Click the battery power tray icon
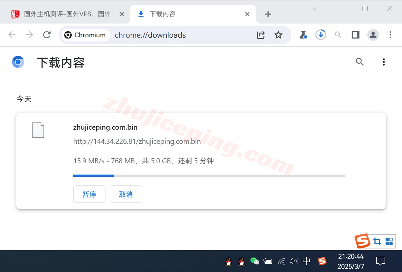Image resolution: width=402 pixels, height=272 pixels. pyautogui.click(x=268, y=261)
